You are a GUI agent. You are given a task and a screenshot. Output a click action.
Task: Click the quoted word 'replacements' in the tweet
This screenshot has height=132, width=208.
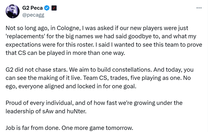[25, 36]
